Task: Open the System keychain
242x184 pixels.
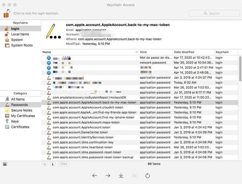Action: coord(21,40)
